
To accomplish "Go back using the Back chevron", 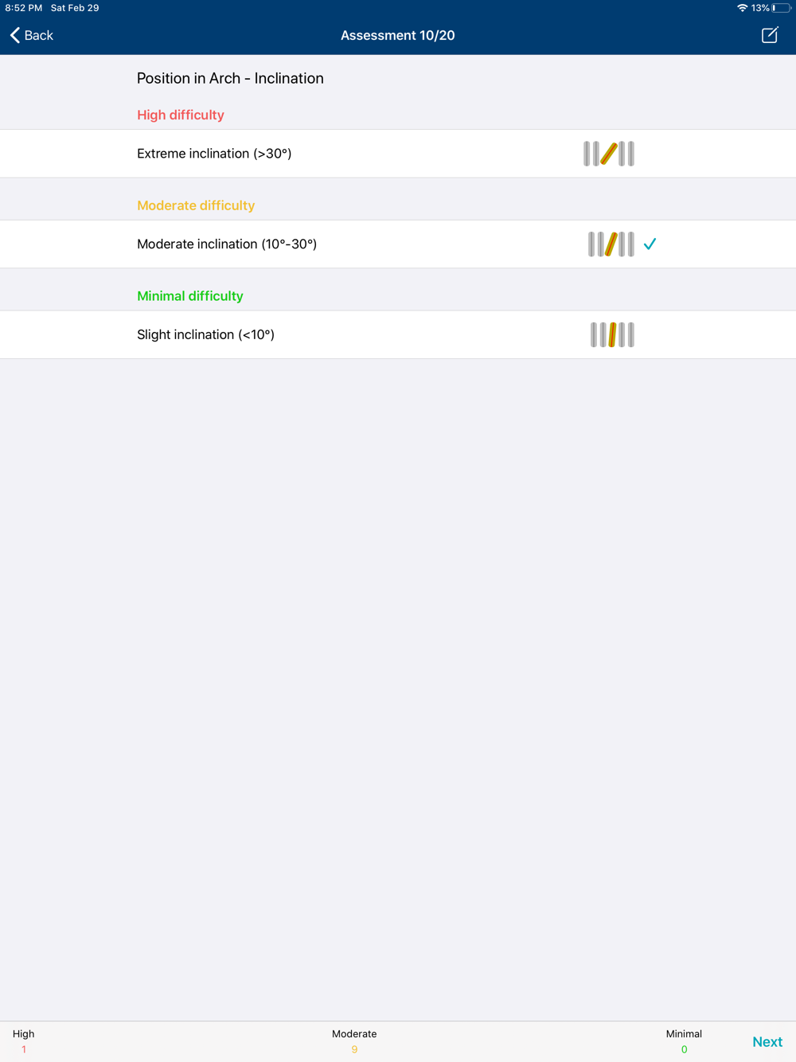I will point(15,35).
